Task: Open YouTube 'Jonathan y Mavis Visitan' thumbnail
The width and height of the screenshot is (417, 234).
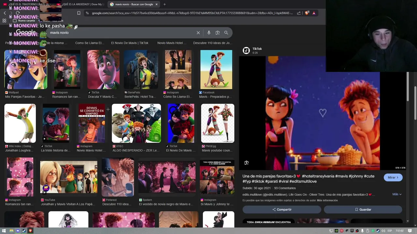Action: point(68,177)
